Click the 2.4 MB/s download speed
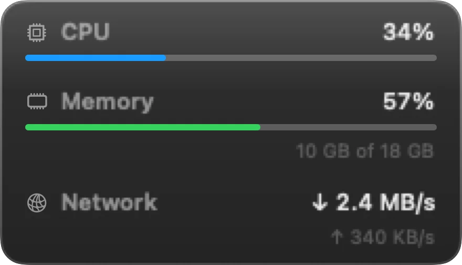The height and width of the screenshot is (265, 462). [386, 202]
